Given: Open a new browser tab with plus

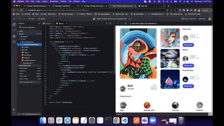Looking at the screenshot, I should (168, 6).
